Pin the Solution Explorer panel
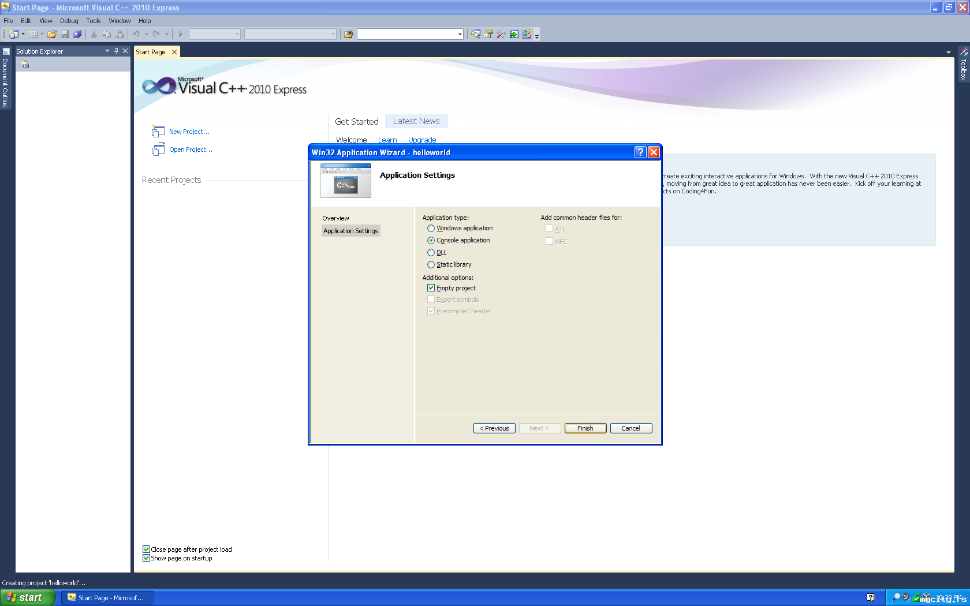Image resolution: width=970 pixels, height=606 pixels. (116, 51)
